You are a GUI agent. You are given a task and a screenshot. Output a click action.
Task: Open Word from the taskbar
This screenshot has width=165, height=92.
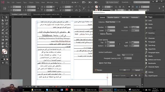tap(62, 90)
